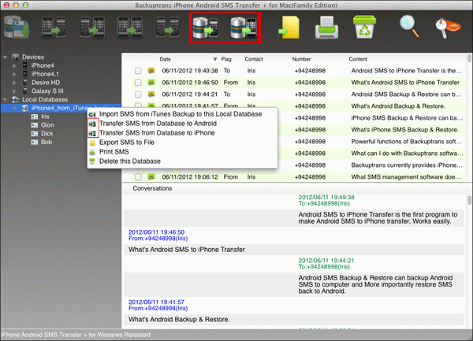The height and width of the screenshot is (341, 473).
Task: Click the green recycle bin delete icon
Action: pos(365,27)
